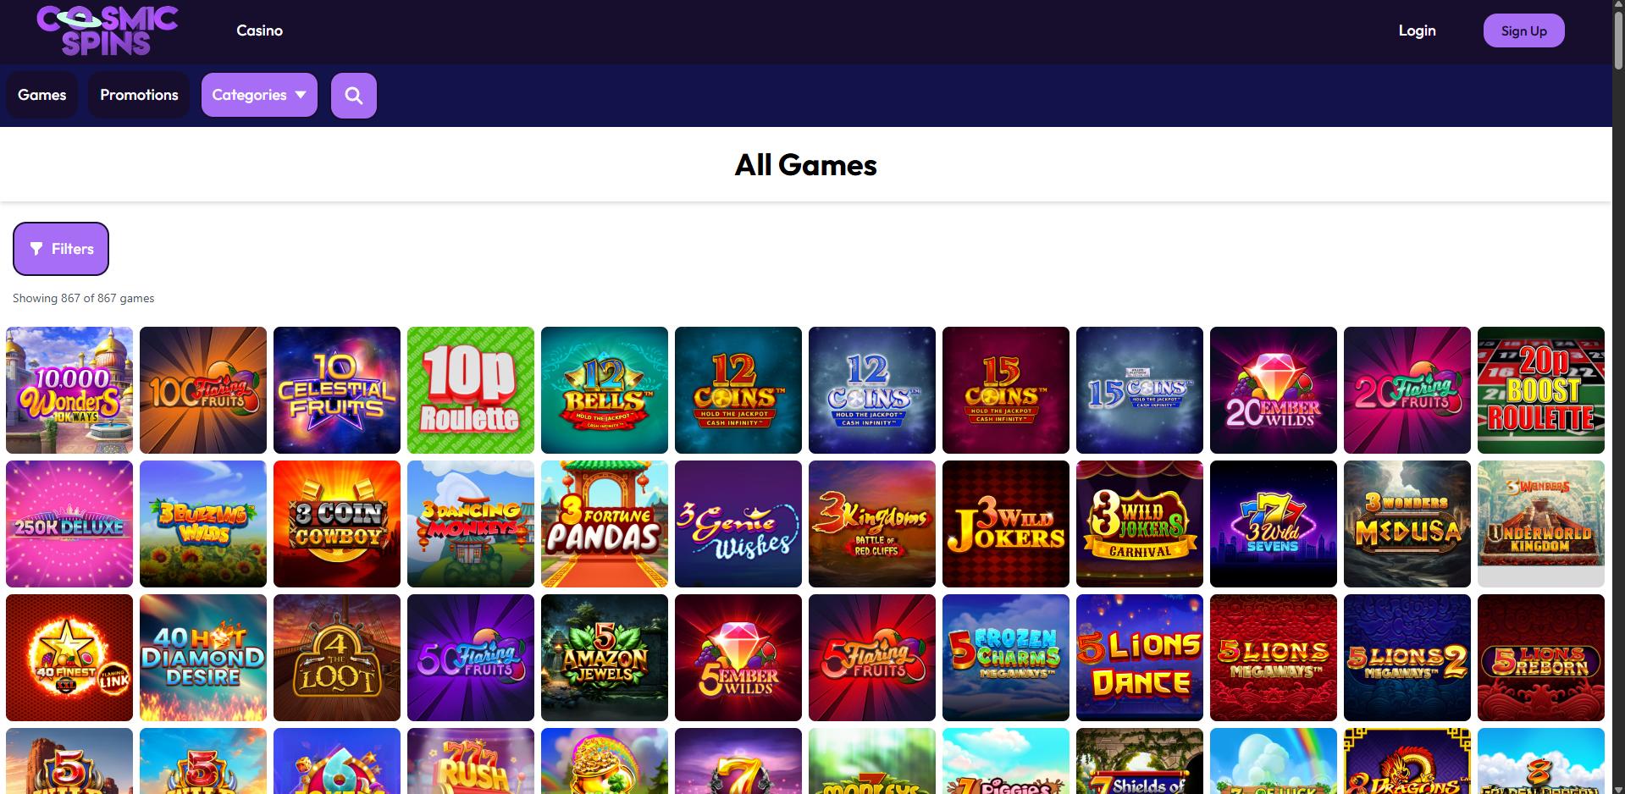Image resolution: width=1625 pixels, height=794 pixels.
Task: Open the Promotions tab
Action: tap(139, 95)
